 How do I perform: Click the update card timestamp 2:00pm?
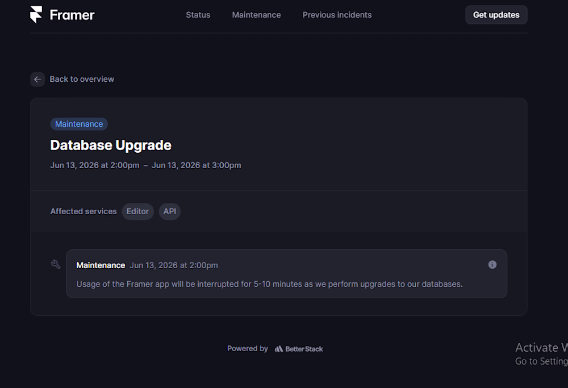click(x=174, y=265)
